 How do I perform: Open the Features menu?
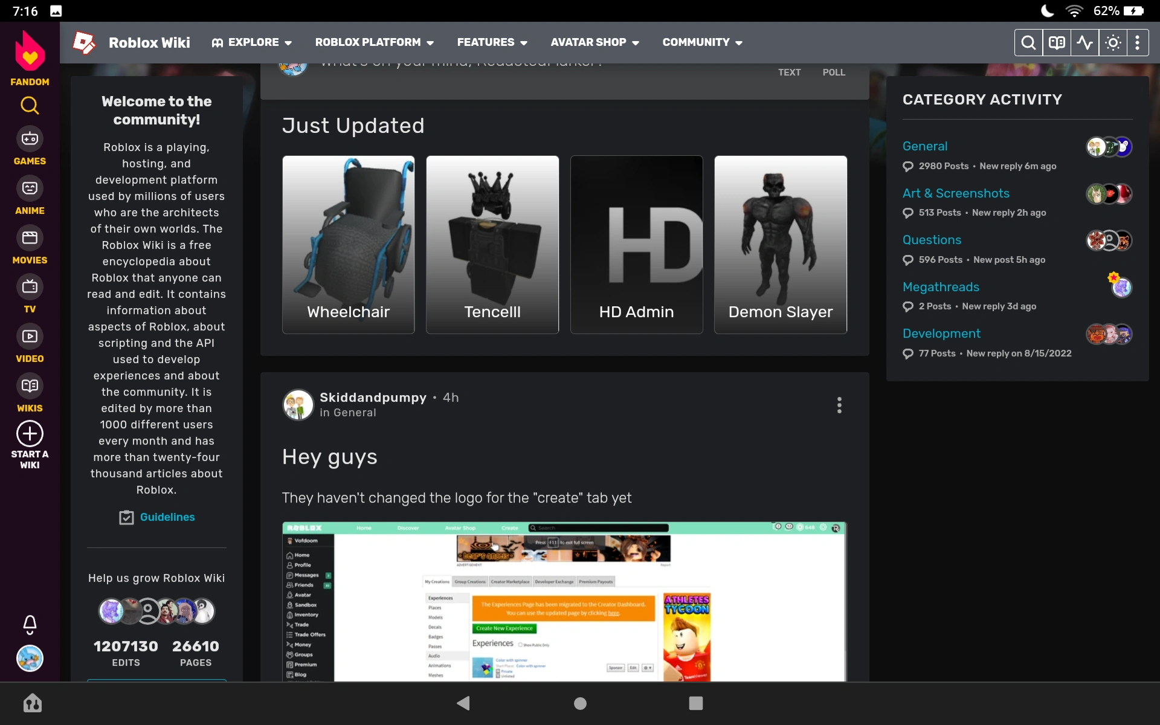pyautogui.click(x=492, y=42)
